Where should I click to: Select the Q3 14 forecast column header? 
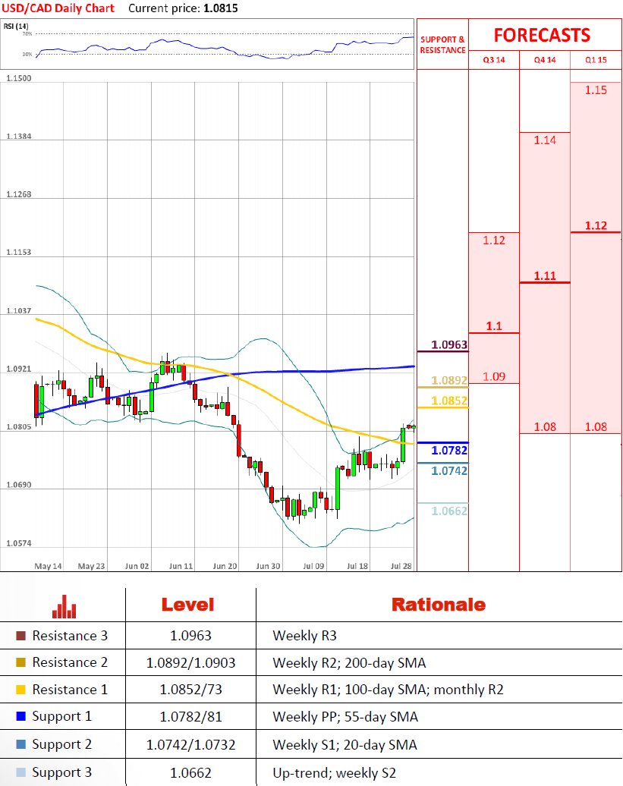tap(494, 60)
